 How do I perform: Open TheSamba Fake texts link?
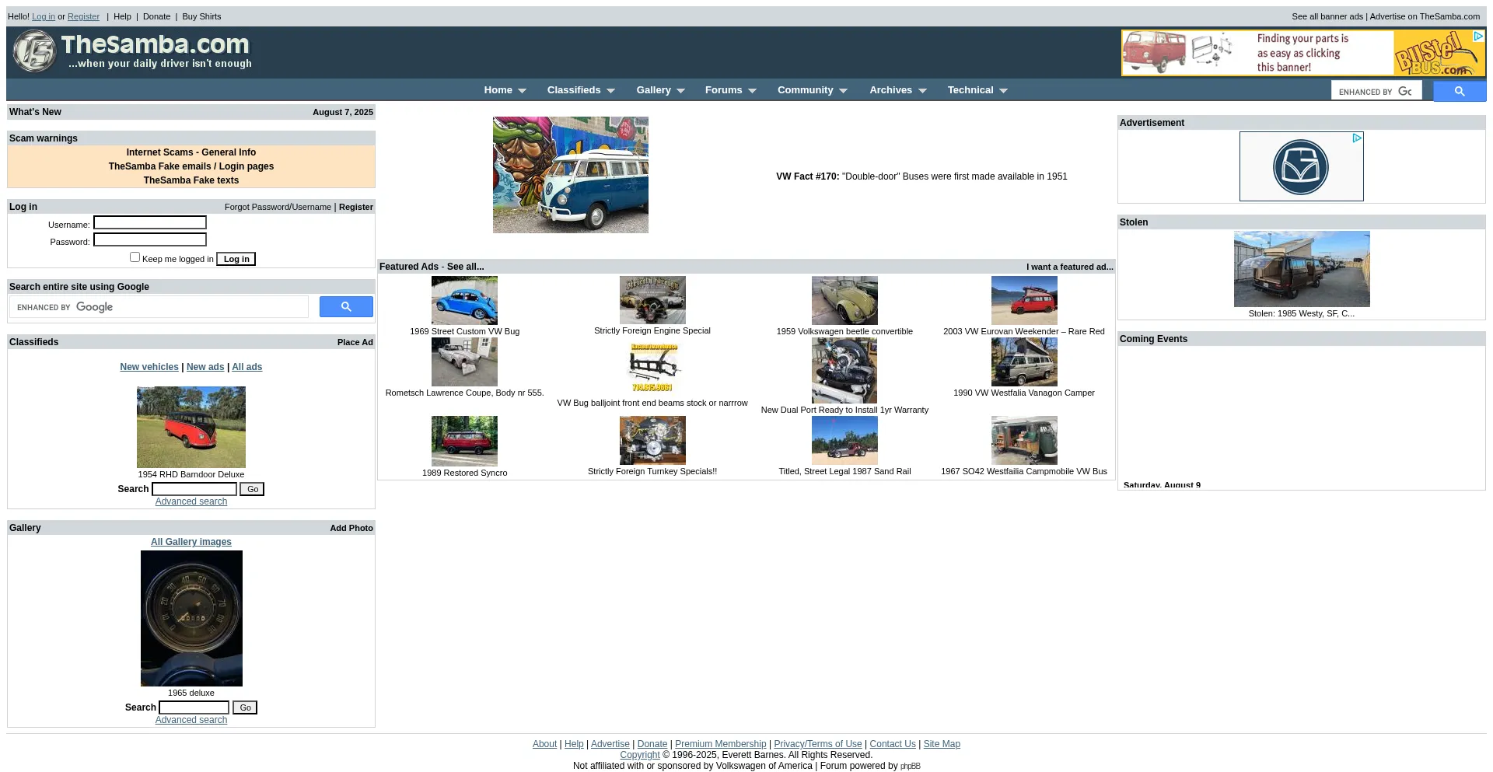click(x=191, y=180)
